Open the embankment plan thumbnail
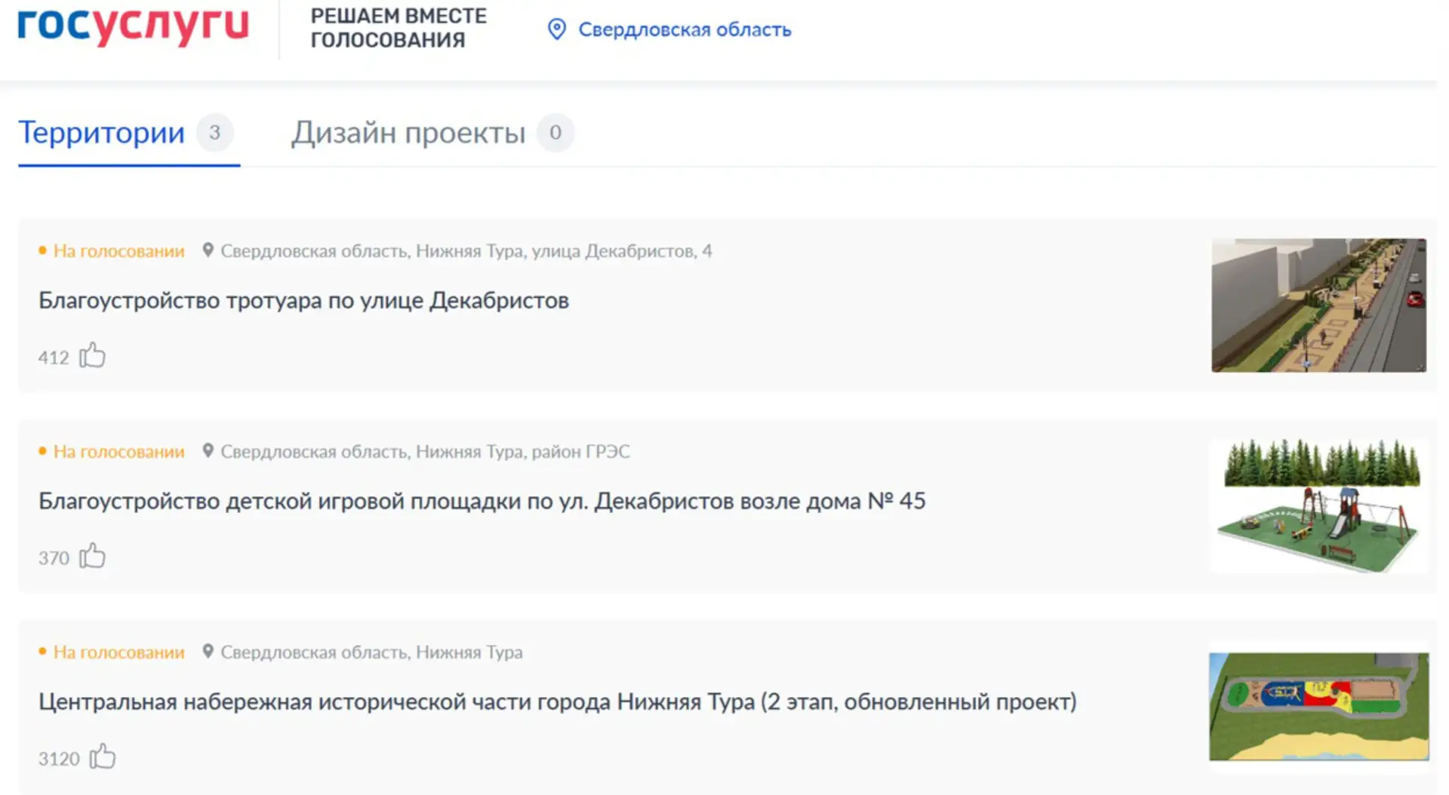This screenshot has width=1449, height=795. click(x=1318, y=707)
